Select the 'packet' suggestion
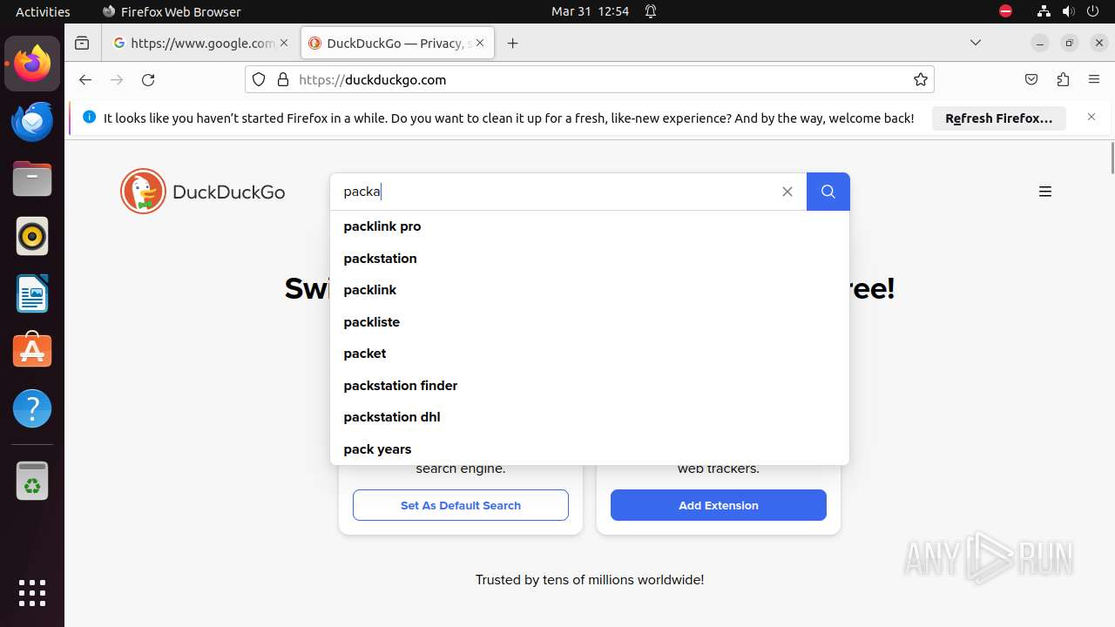1115x627 pixels. click(590, 354)
